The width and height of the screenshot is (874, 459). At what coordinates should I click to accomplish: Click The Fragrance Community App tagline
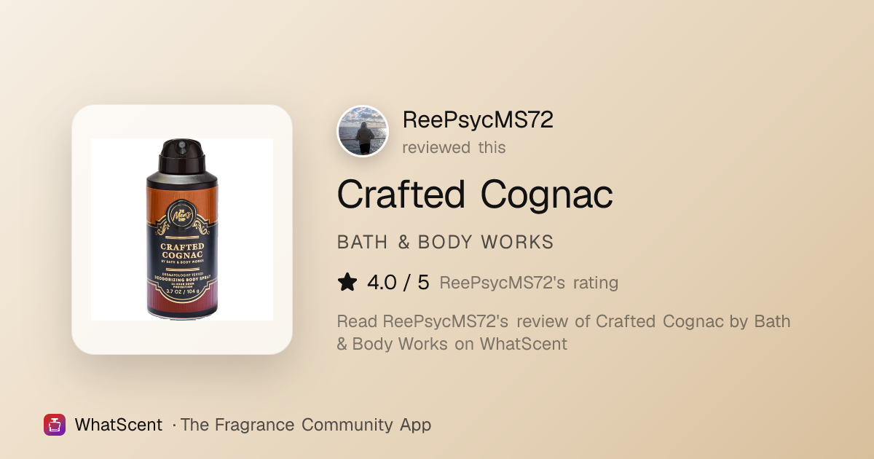coord(306,425)
